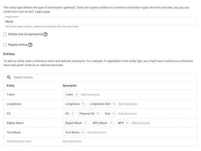Select the Digital Album entity cell
The width and height of the screenshot is (201, 151).
15,123
